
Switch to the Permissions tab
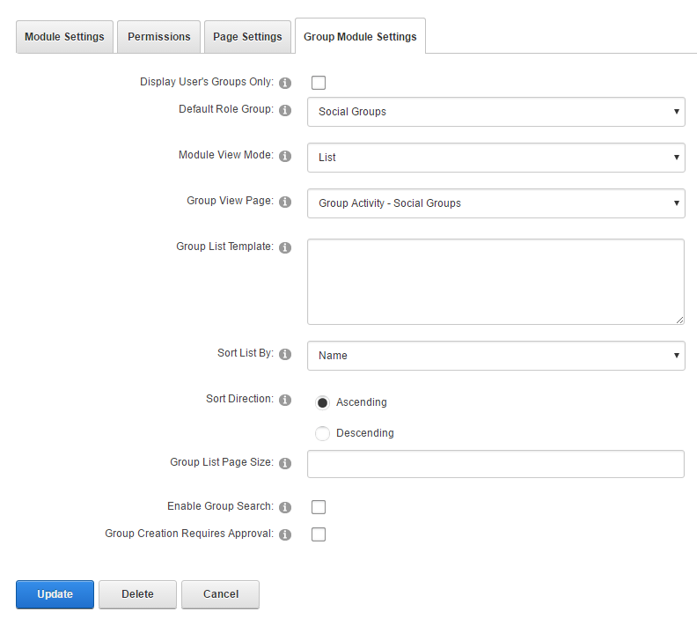(x=158, y=37)
